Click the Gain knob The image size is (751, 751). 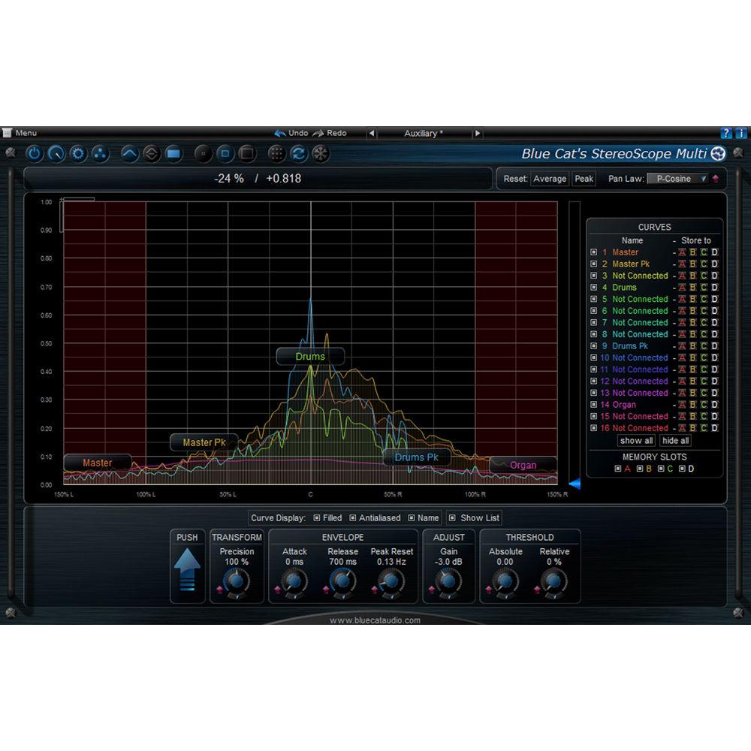448,581
